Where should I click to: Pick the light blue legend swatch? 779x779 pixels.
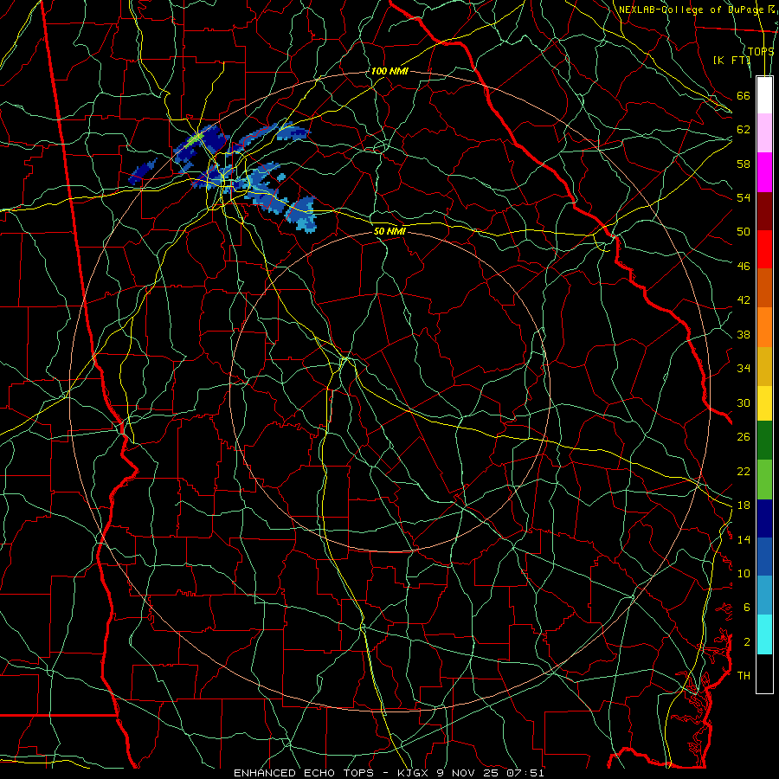[x=764, y=596]
